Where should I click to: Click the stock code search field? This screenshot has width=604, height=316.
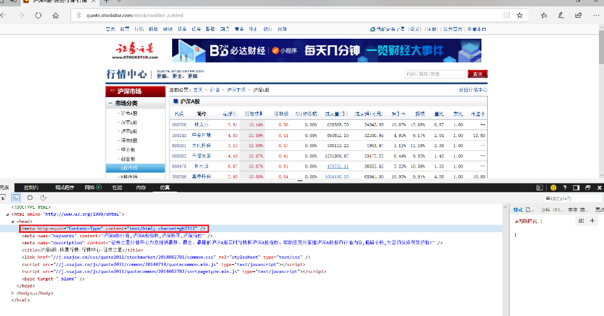(x=435, y=74)
